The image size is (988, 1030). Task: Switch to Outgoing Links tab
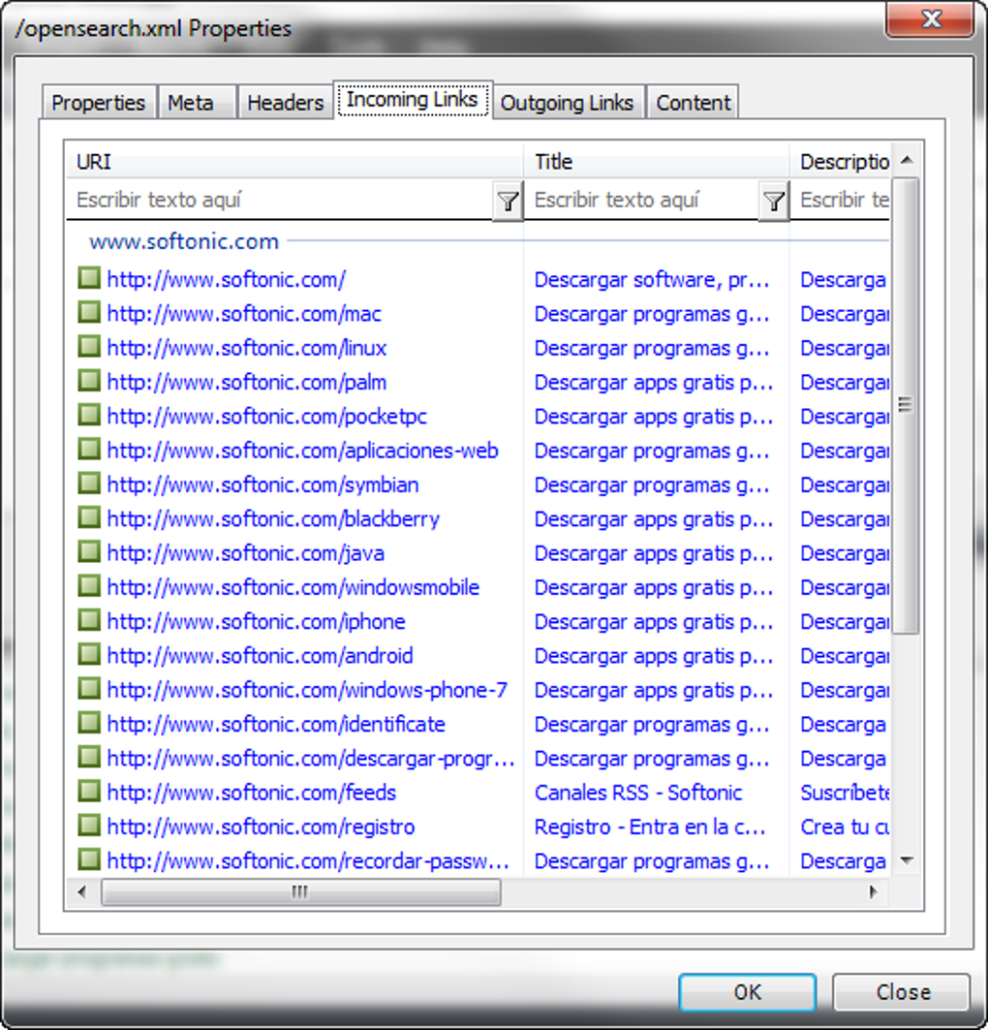(x=568, y=103)
